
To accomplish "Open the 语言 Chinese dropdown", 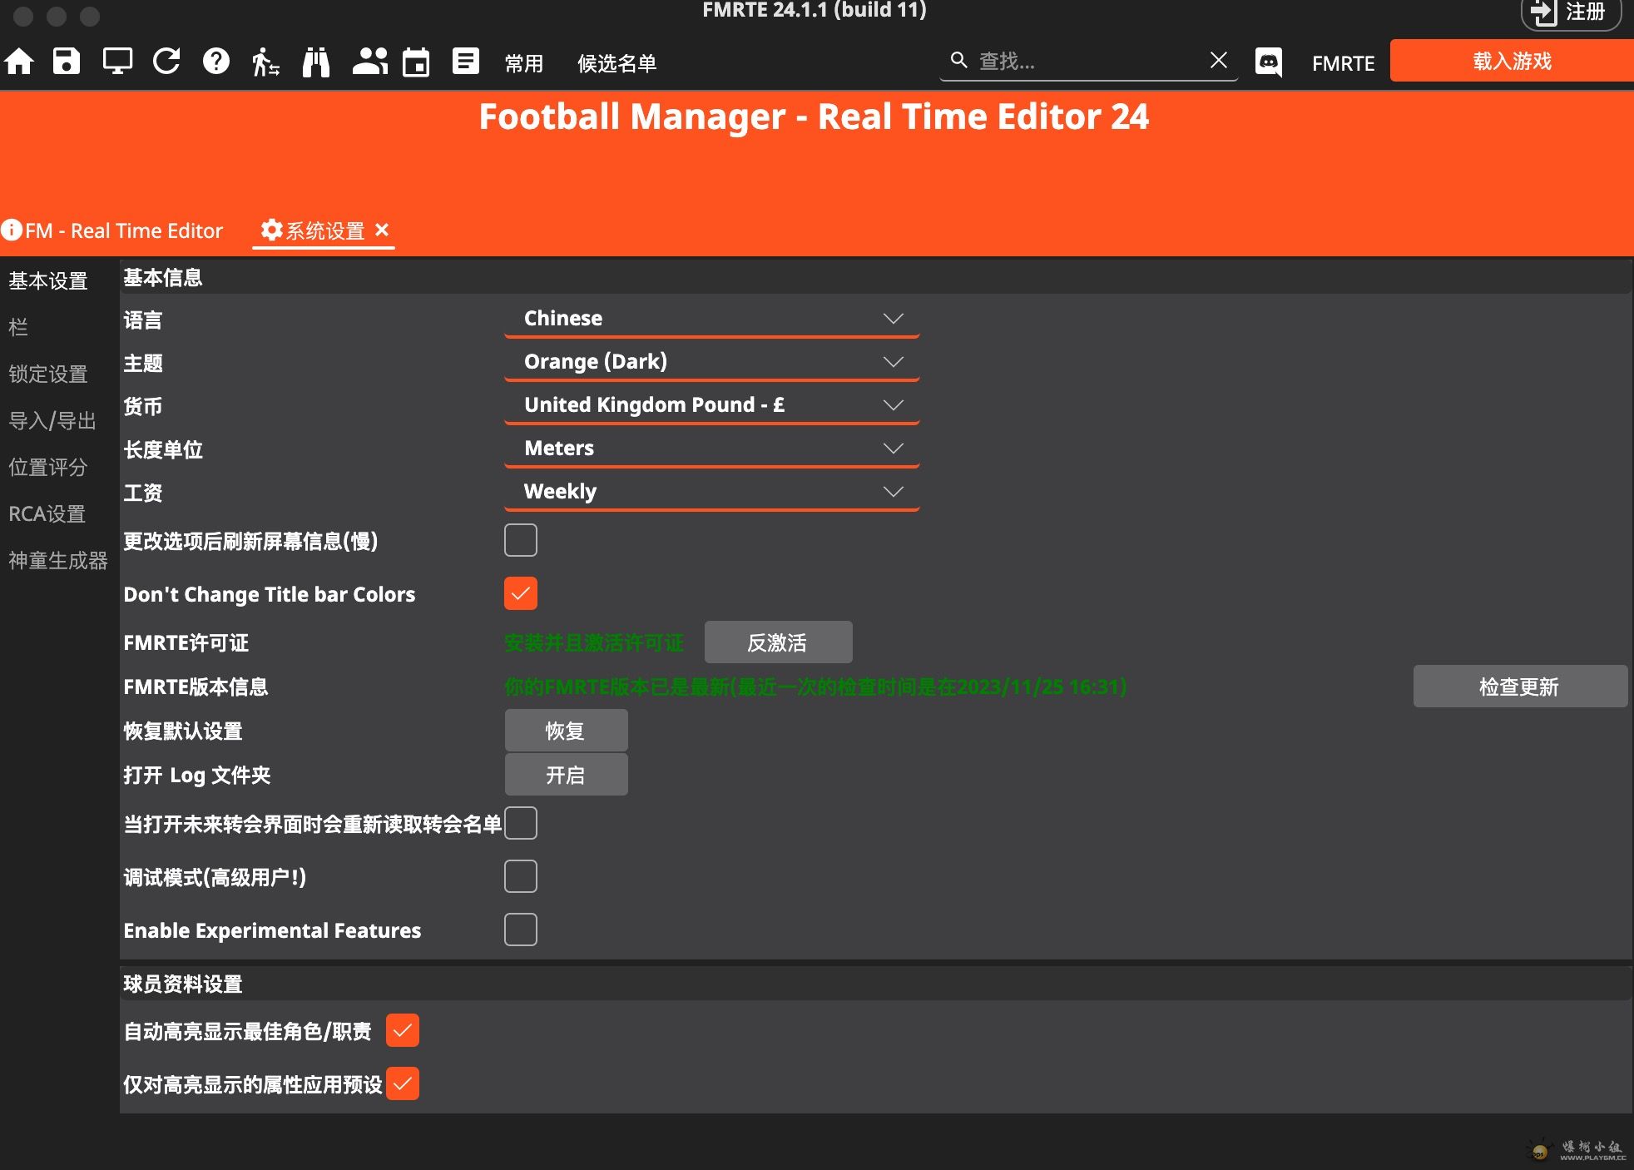I will pyautogui.click(x=712, y=319).
